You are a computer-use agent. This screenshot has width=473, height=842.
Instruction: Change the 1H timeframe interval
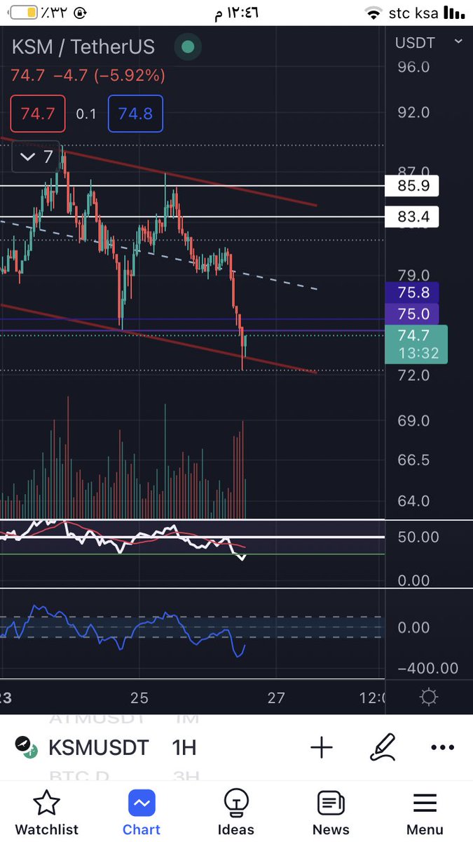click(x=184, y=748)
